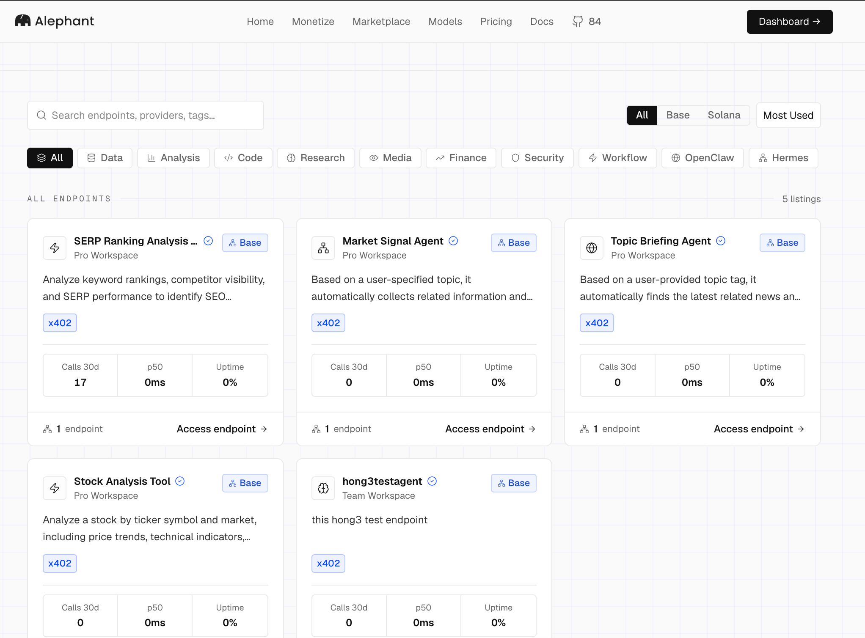Go to Home in top navigation

coord(260,22)
